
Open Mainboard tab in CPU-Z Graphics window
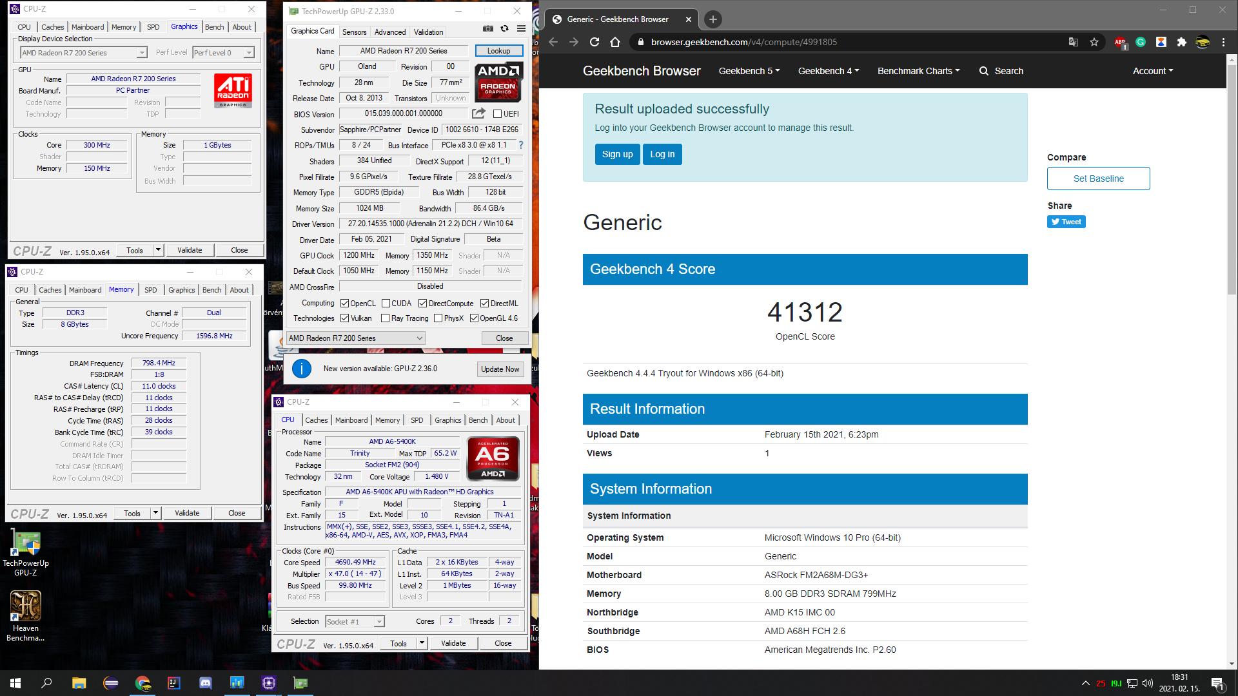pyautogui.click(x=88, y=27)
